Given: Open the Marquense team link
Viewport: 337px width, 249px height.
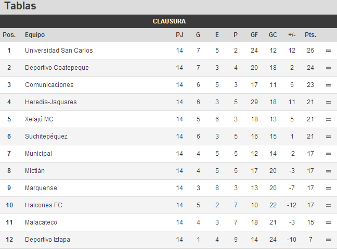Looking at the screenshot, I should coord(41,188).
